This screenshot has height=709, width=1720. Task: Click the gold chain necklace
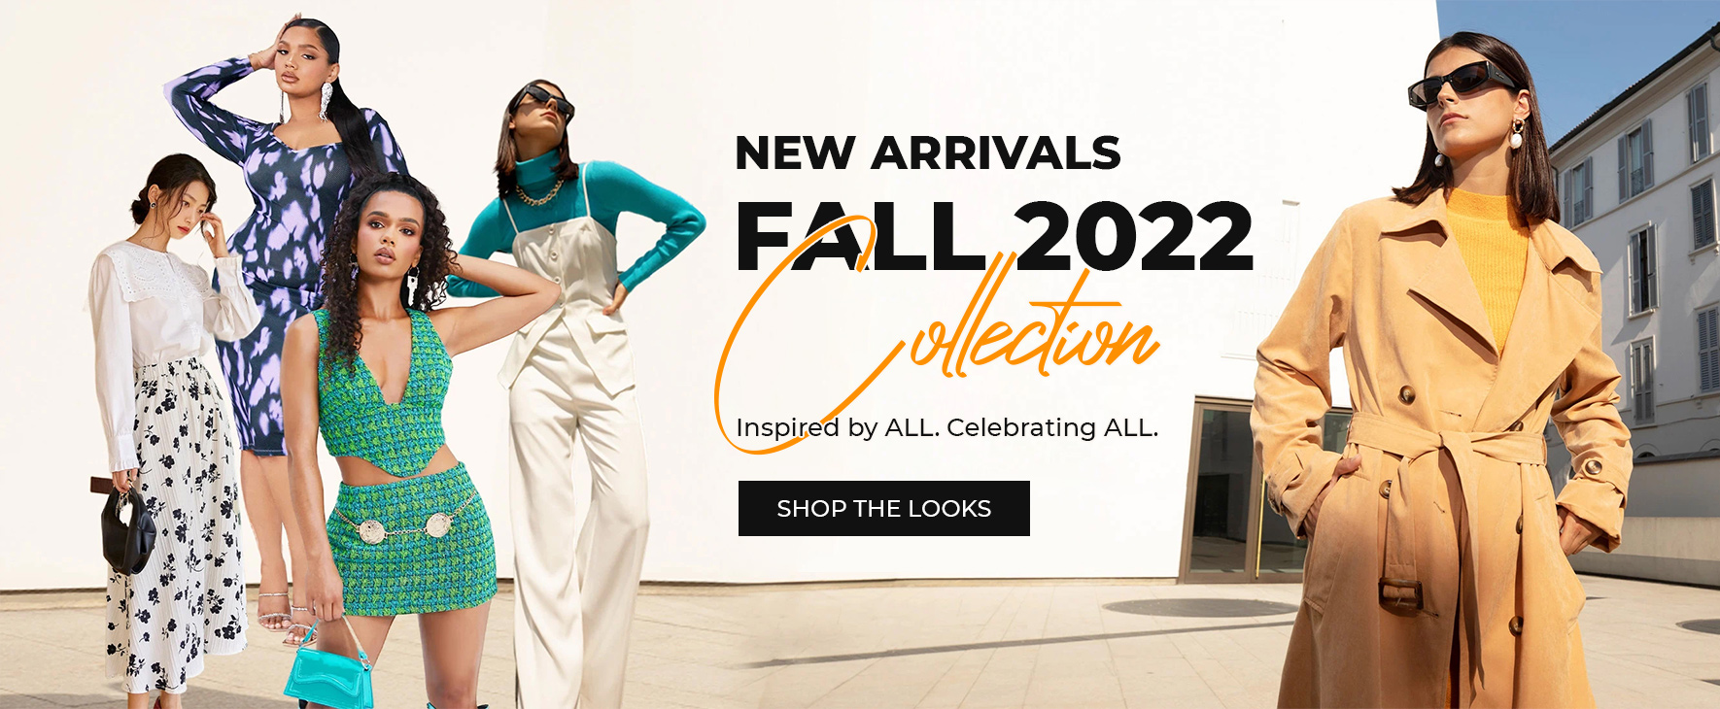(537, 192)
